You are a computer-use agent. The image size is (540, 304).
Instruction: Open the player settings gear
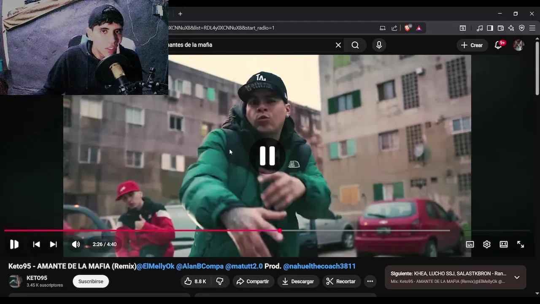tap(487, 244)
